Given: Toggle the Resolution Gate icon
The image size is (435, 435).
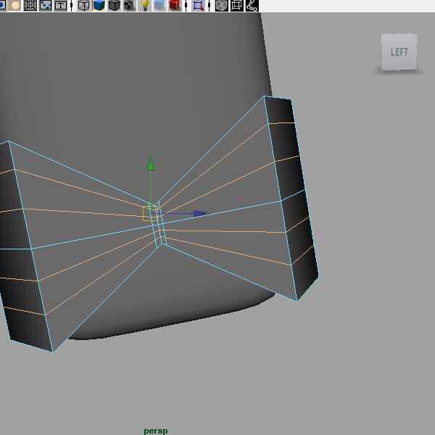Looking at the screenshot, I should point(1,5).
